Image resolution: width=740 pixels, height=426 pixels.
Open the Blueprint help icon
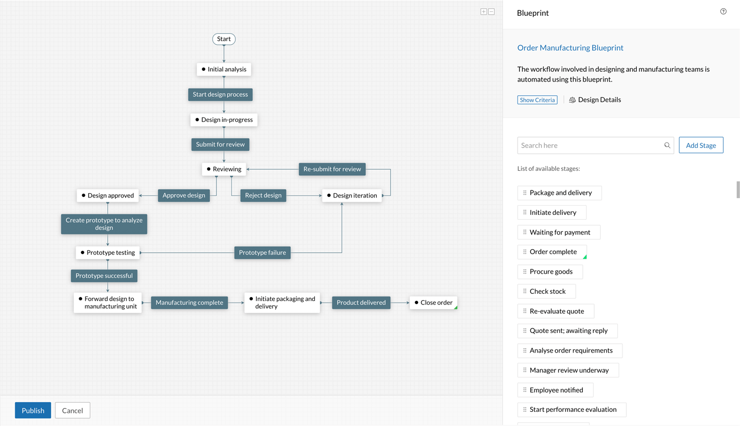[723, 11]
